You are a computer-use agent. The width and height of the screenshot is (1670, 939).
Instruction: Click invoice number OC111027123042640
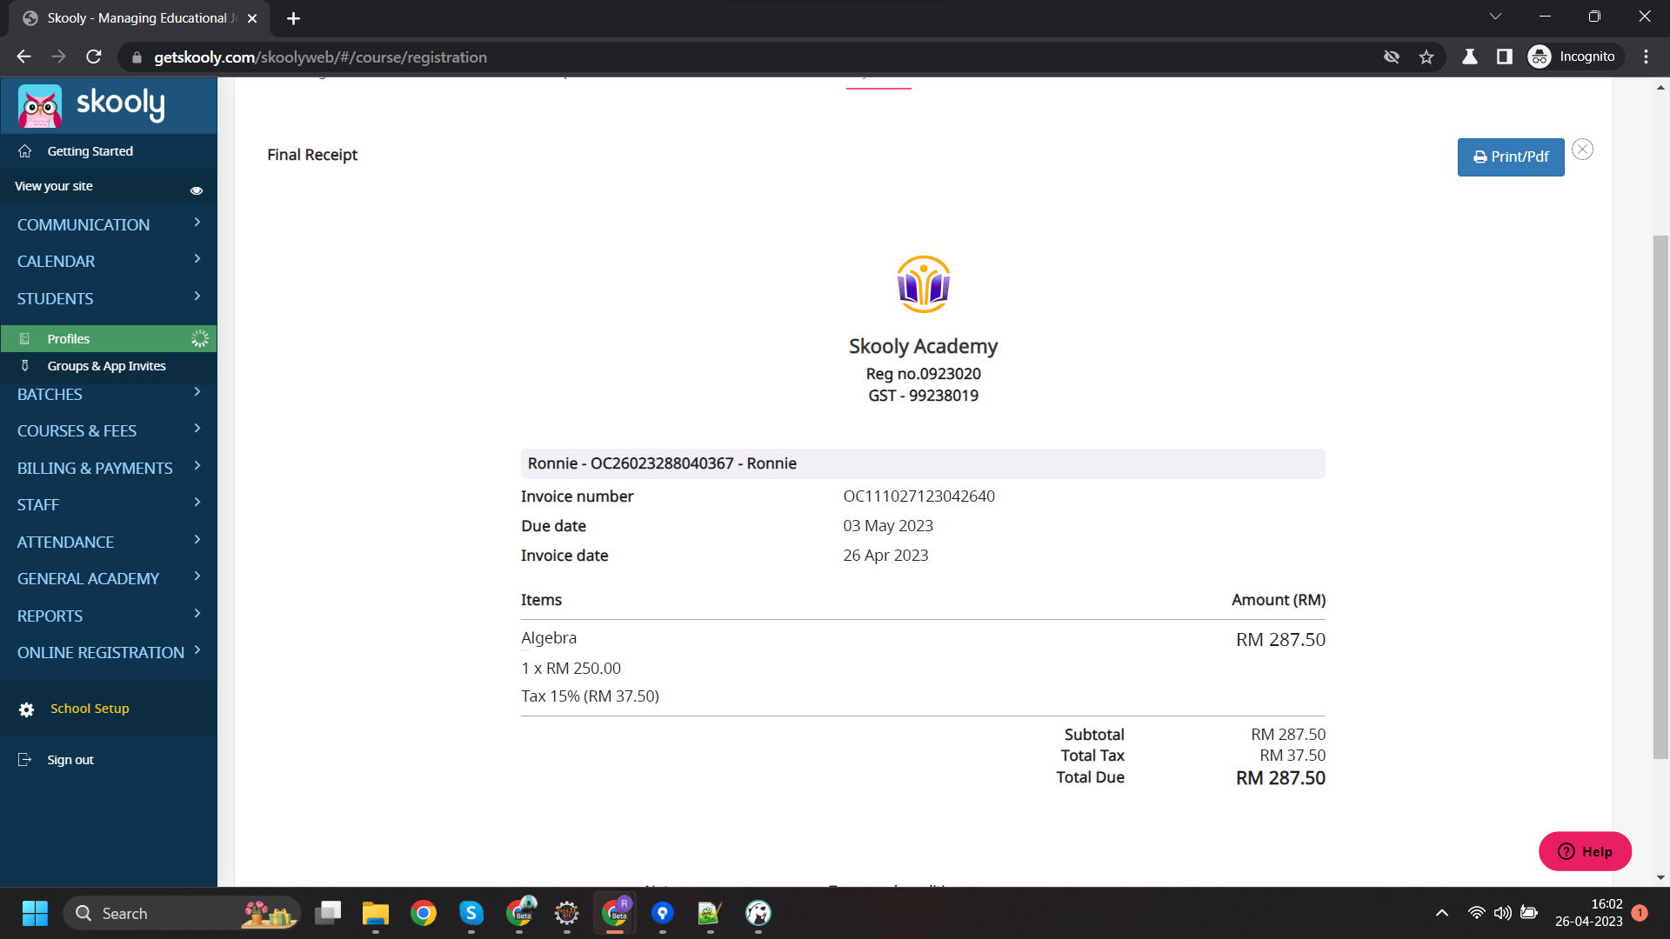[x=918, y=496]
